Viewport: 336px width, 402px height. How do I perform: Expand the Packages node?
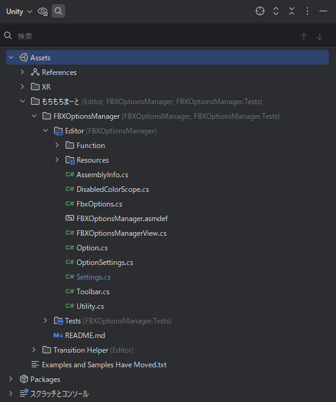(11, 379)
